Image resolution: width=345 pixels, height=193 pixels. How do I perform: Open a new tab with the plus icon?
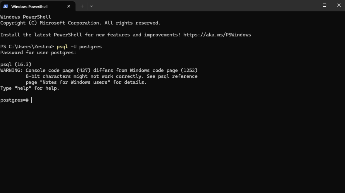pos(82,6)
